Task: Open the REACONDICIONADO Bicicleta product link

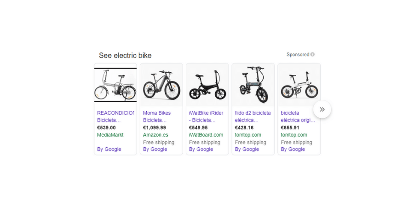Action: pos(115,116)
